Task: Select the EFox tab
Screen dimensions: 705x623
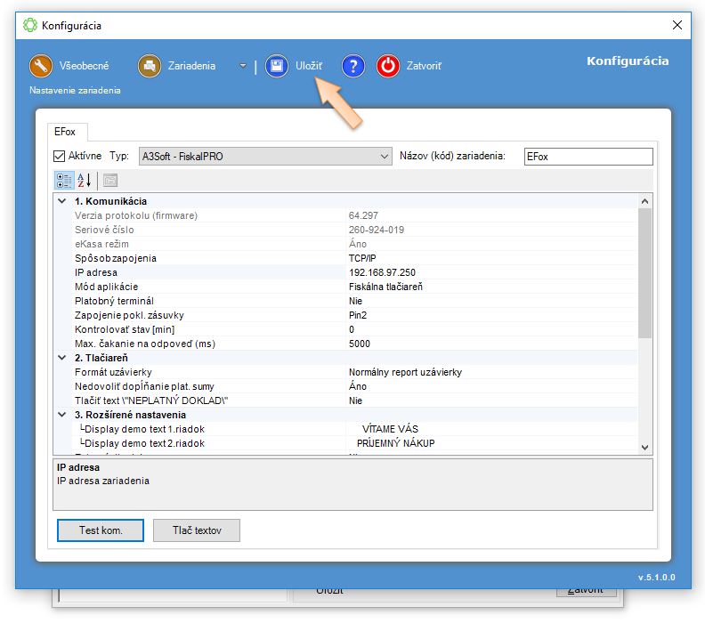Action: [65, 132]
